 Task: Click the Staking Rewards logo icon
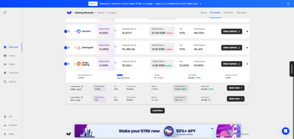[69, 13]
